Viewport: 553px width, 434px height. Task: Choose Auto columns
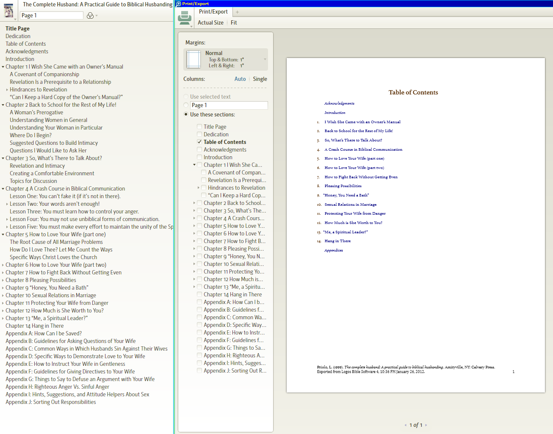click(x=240, y=79)
